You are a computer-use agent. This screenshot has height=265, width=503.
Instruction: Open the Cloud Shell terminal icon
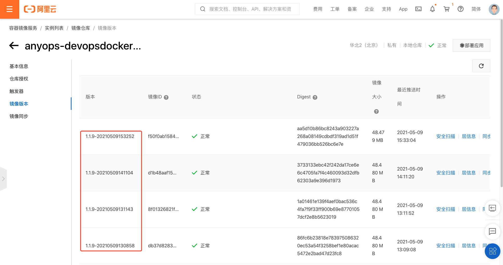418,9
